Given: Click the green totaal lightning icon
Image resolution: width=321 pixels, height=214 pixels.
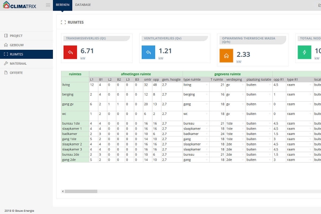Looking at the screenshot, I should [x=304, y=52].
